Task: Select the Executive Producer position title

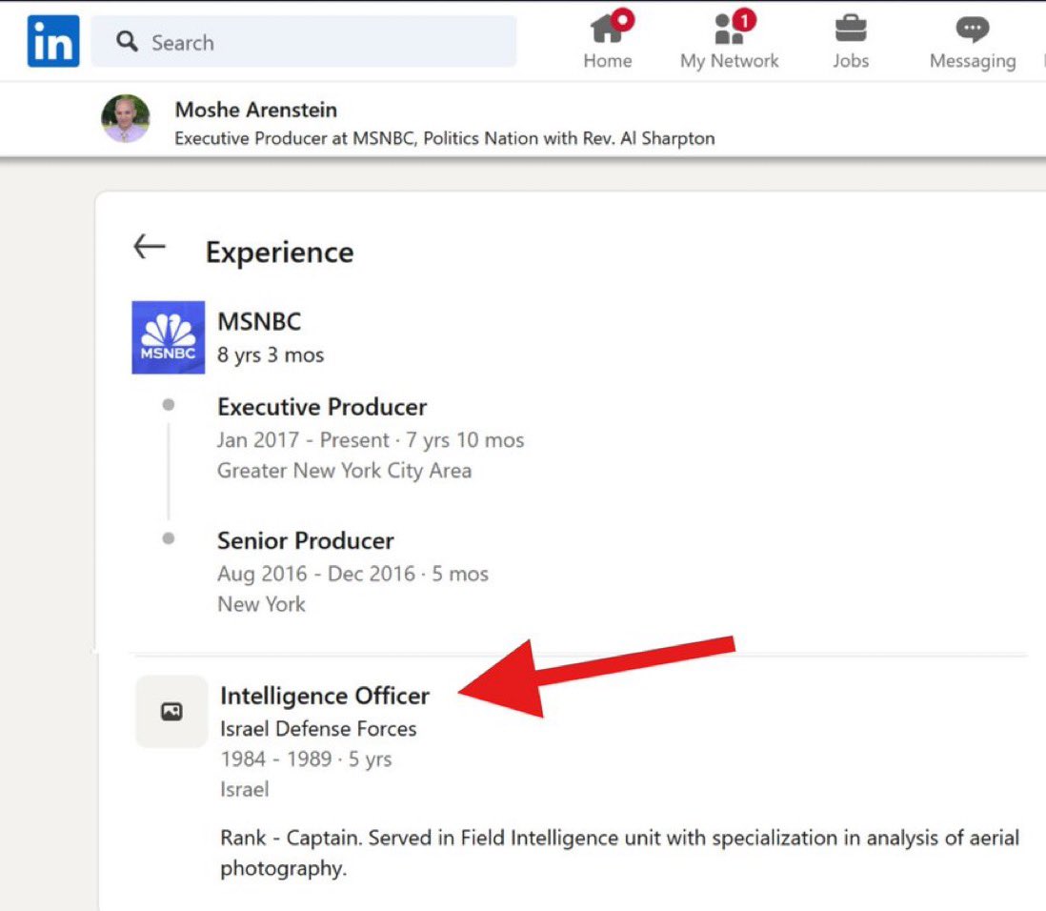Action: click(x=322, y=407)
